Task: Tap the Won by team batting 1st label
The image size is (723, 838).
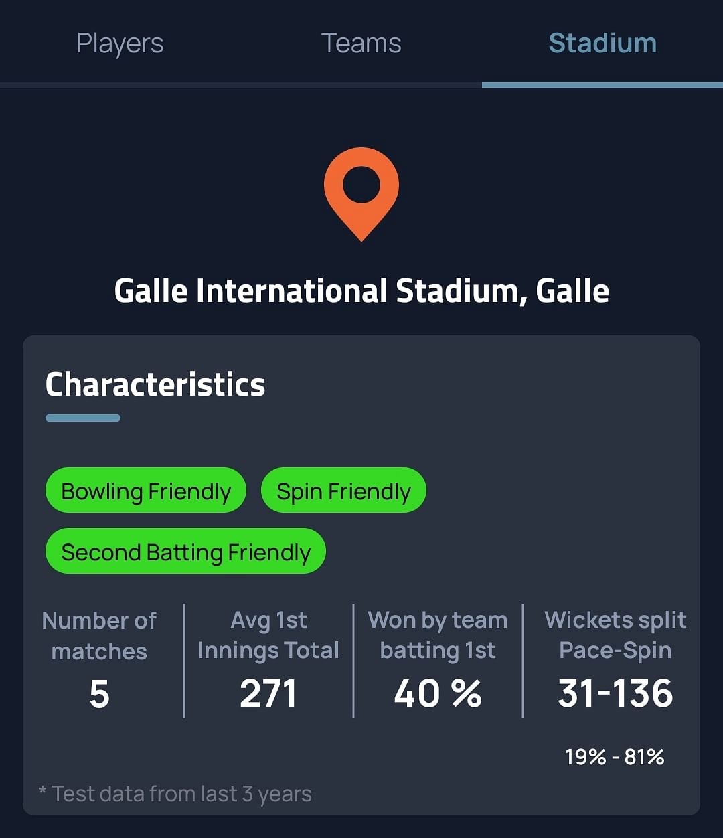Action: (438, 635)
